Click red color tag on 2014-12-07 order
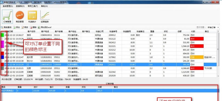 [2, 53]
